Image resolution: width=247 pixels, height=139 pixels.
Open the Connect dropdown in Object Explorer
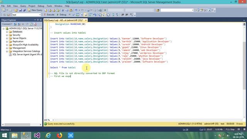click(7, 24)
